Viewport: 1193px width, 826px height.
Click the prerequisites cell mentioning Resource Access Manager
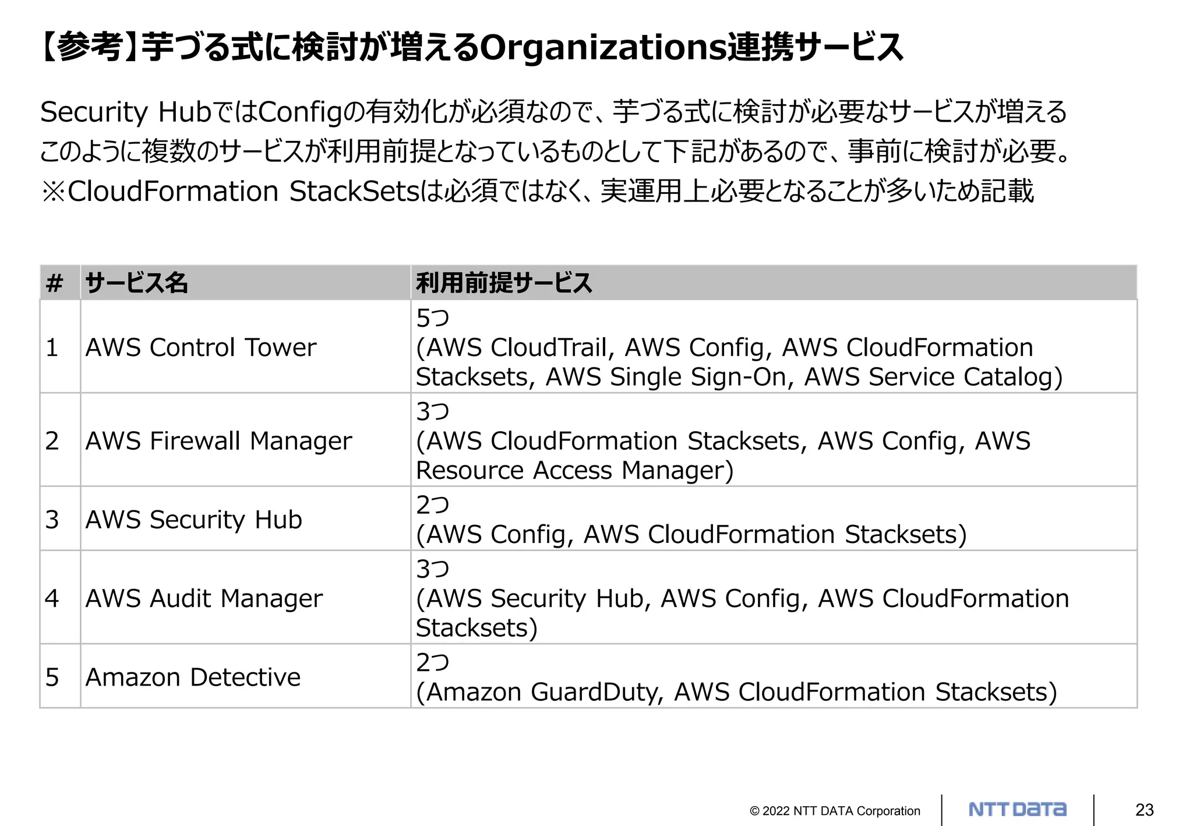[x=774, y=440]
